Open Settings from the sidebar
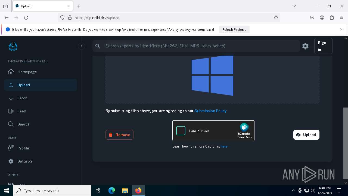Viewport: 348px width, 196px height. click(41, 161)
